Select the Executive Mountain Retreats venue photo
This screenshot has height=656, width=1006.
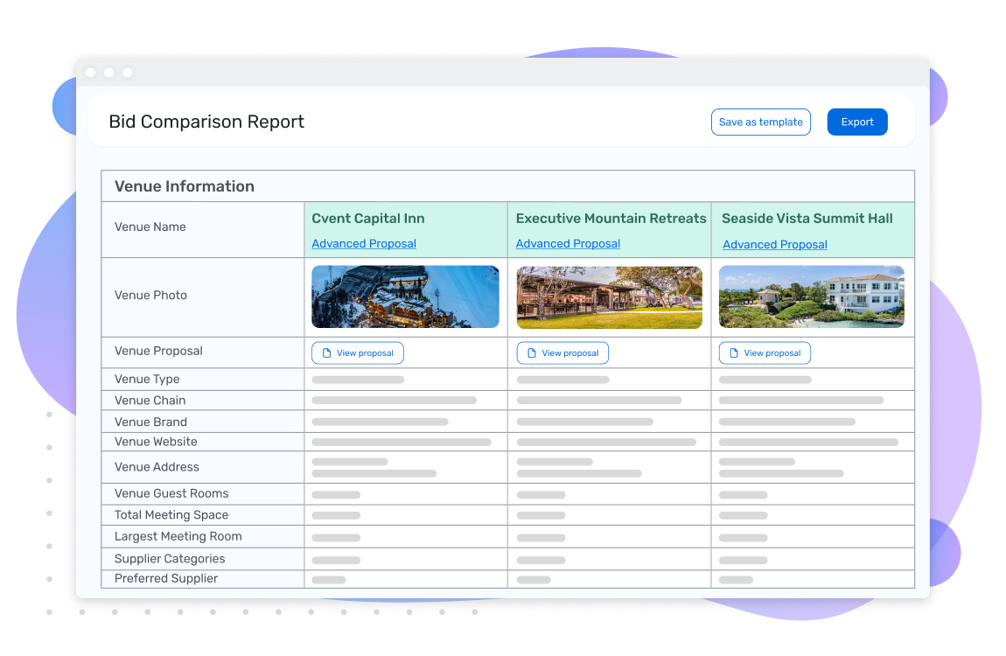[609, 297]
